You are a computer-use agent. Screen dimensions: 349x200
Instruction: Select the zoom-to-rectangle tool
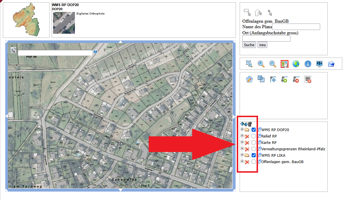(x=249, y=64)
